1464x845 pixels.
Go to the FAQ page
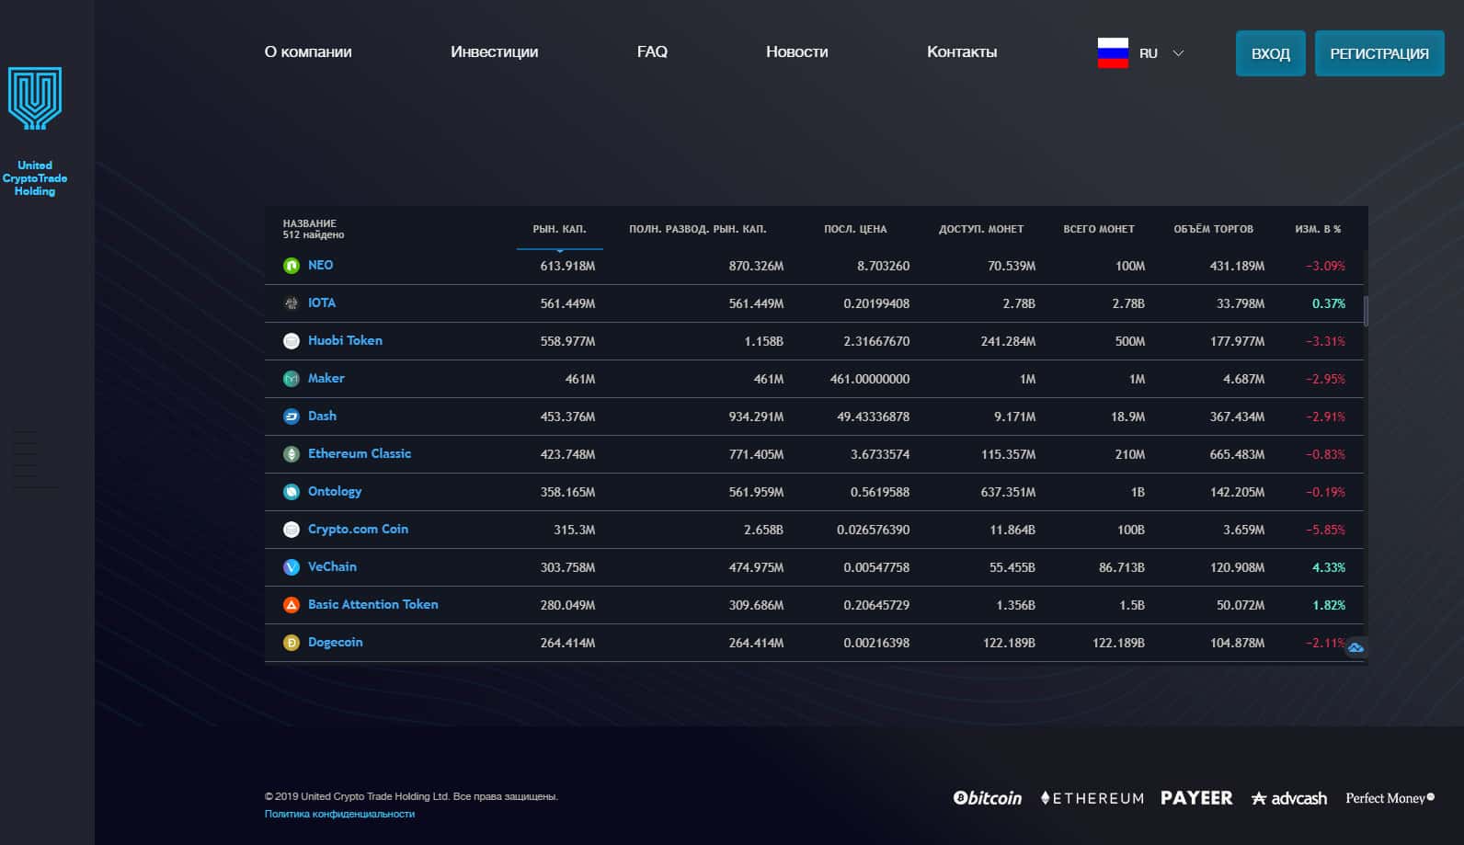[x=652, y=51]
